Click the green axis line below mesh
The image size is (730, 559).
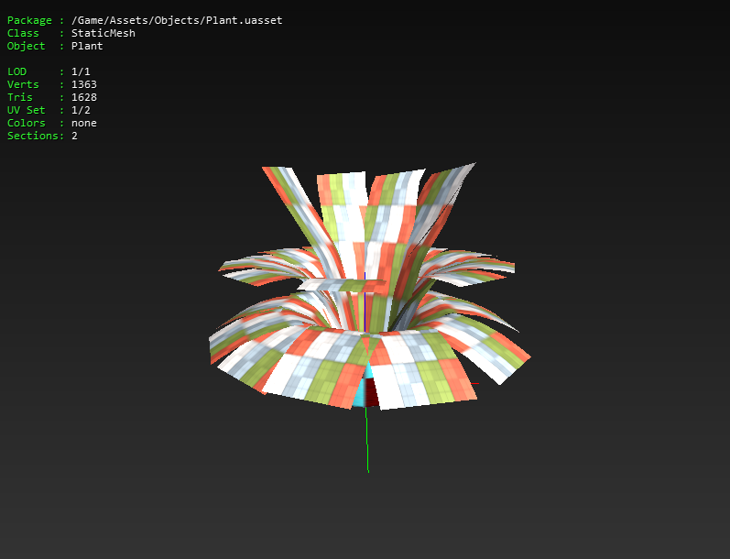click(x=367, y=440)
